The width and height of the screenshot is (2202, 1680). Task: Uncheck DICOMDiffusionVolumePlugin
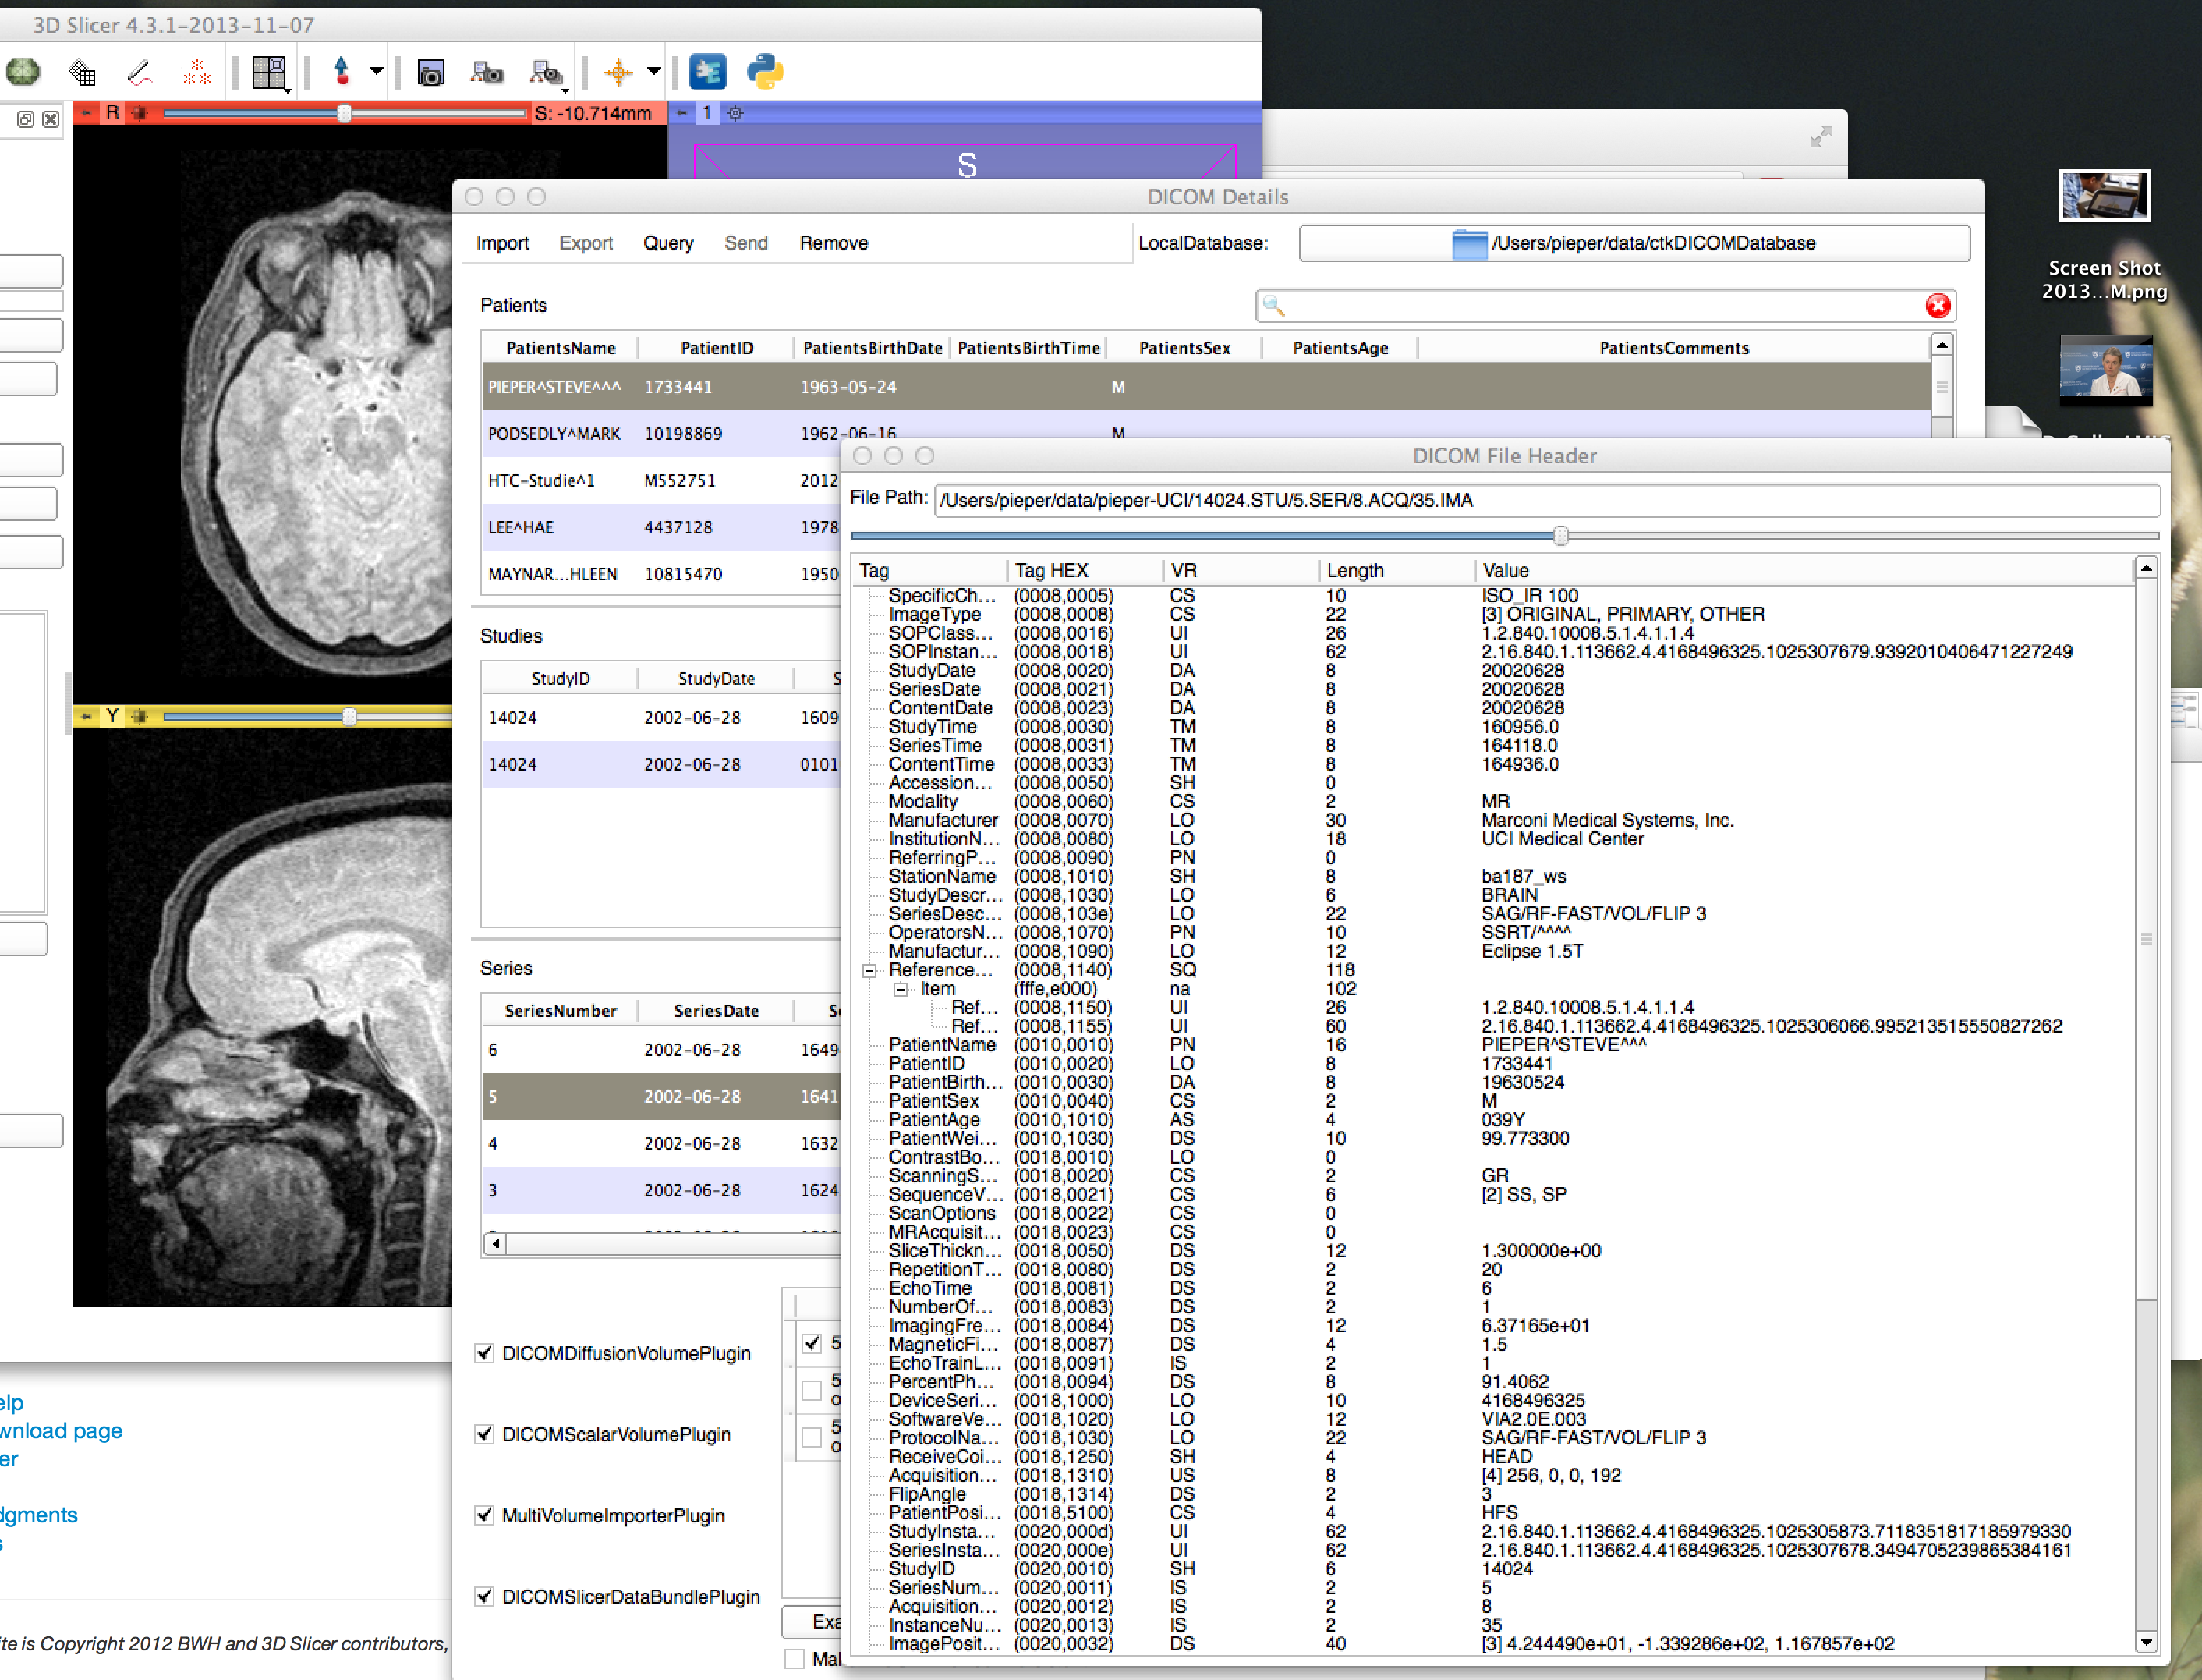[x=485, y=1353]
